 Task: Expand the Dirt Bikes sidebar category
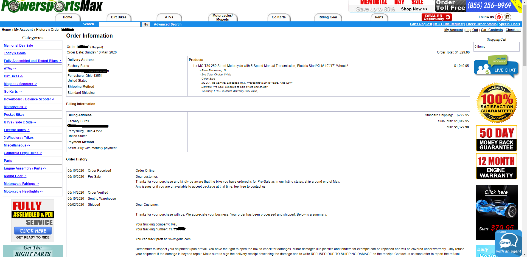13,76
